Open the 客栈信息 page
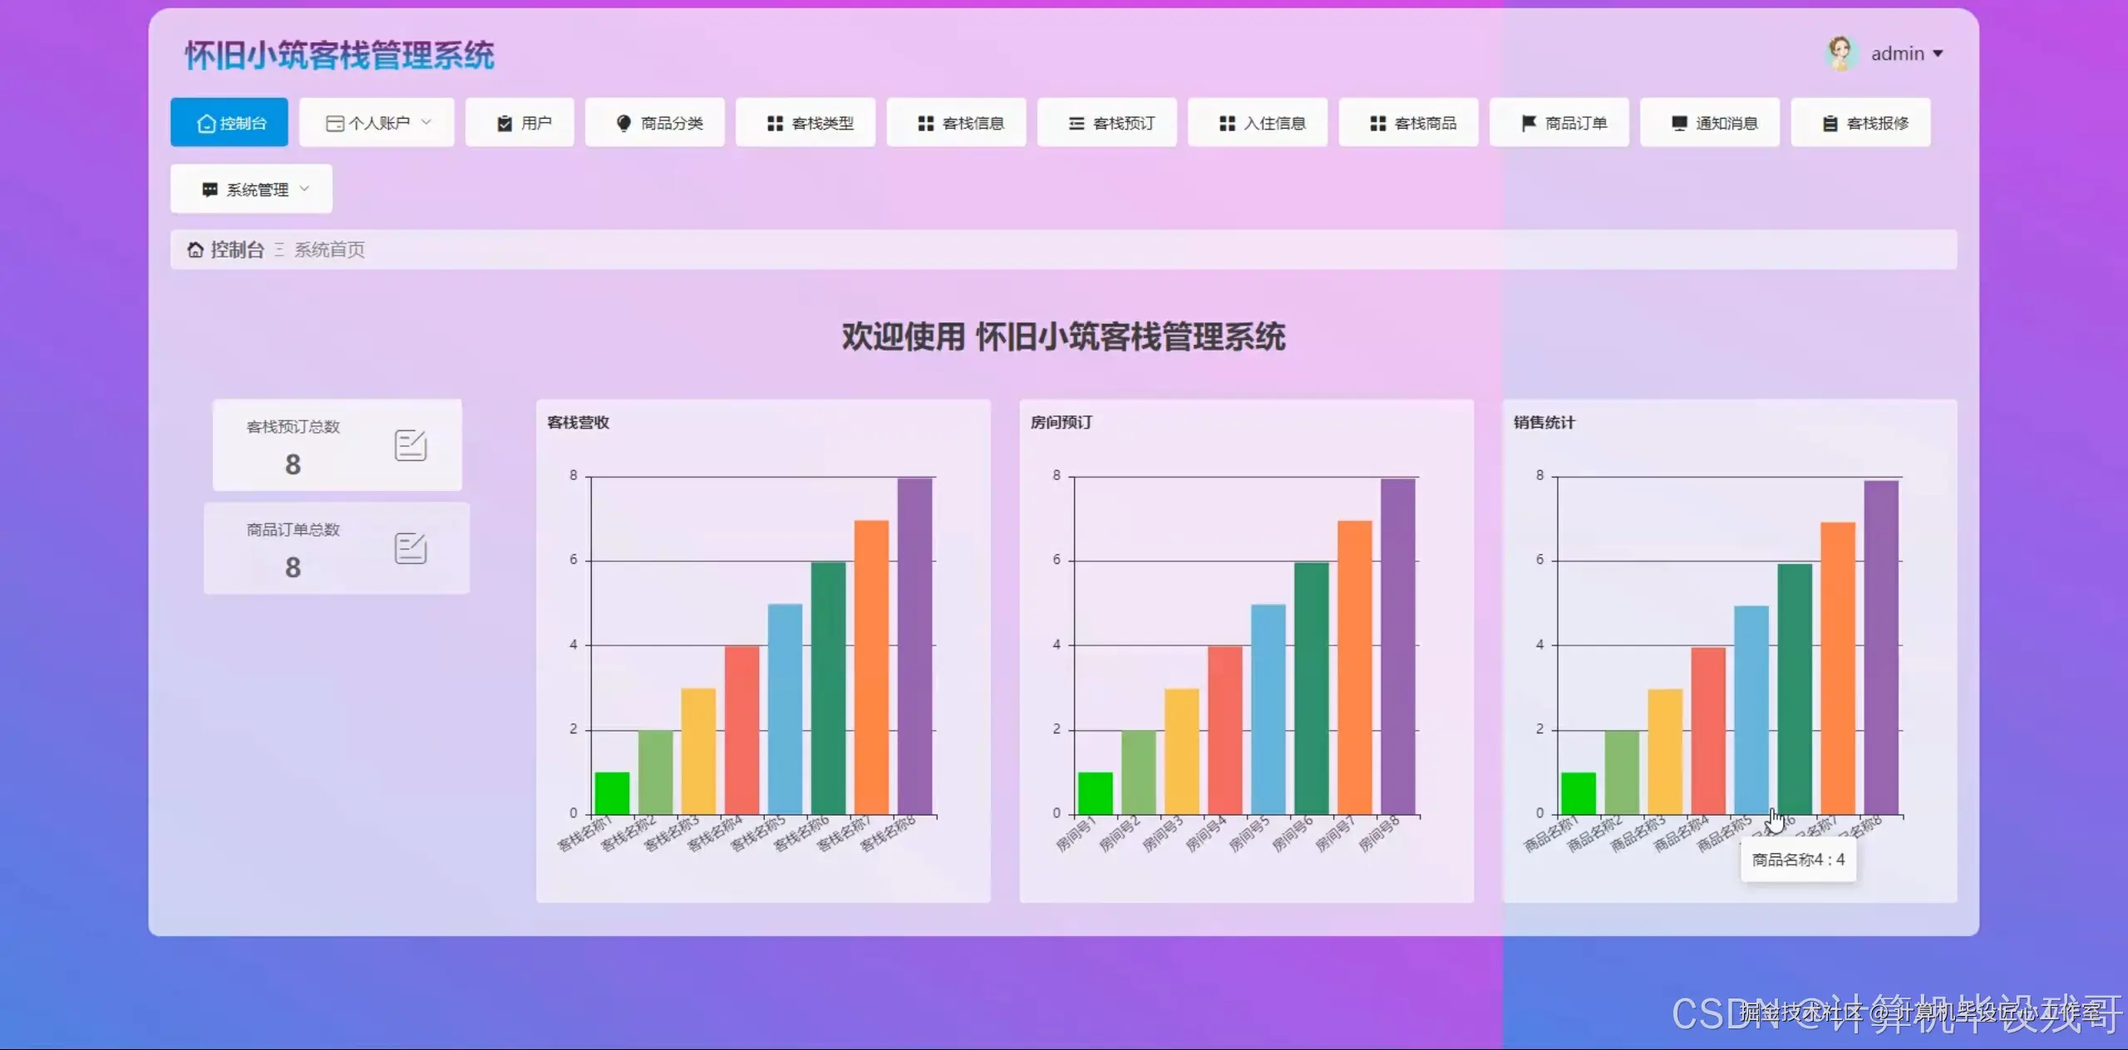The width and height of the screenshot is (2128, 1050). [x=956, y=122]
